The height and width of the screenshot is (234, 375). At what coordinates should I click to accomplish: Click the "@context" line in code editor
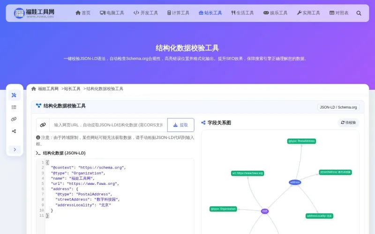pyautogui.click(x=88, y=168)
